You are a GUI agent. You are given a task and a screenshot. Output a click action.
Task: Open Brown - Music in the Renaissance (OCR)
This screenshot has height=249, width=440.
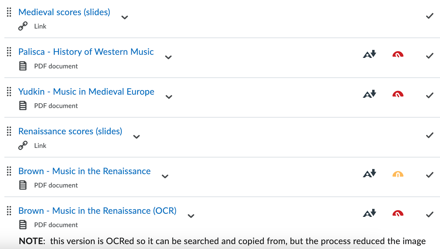pyautogui.click(x=97, y=211)
